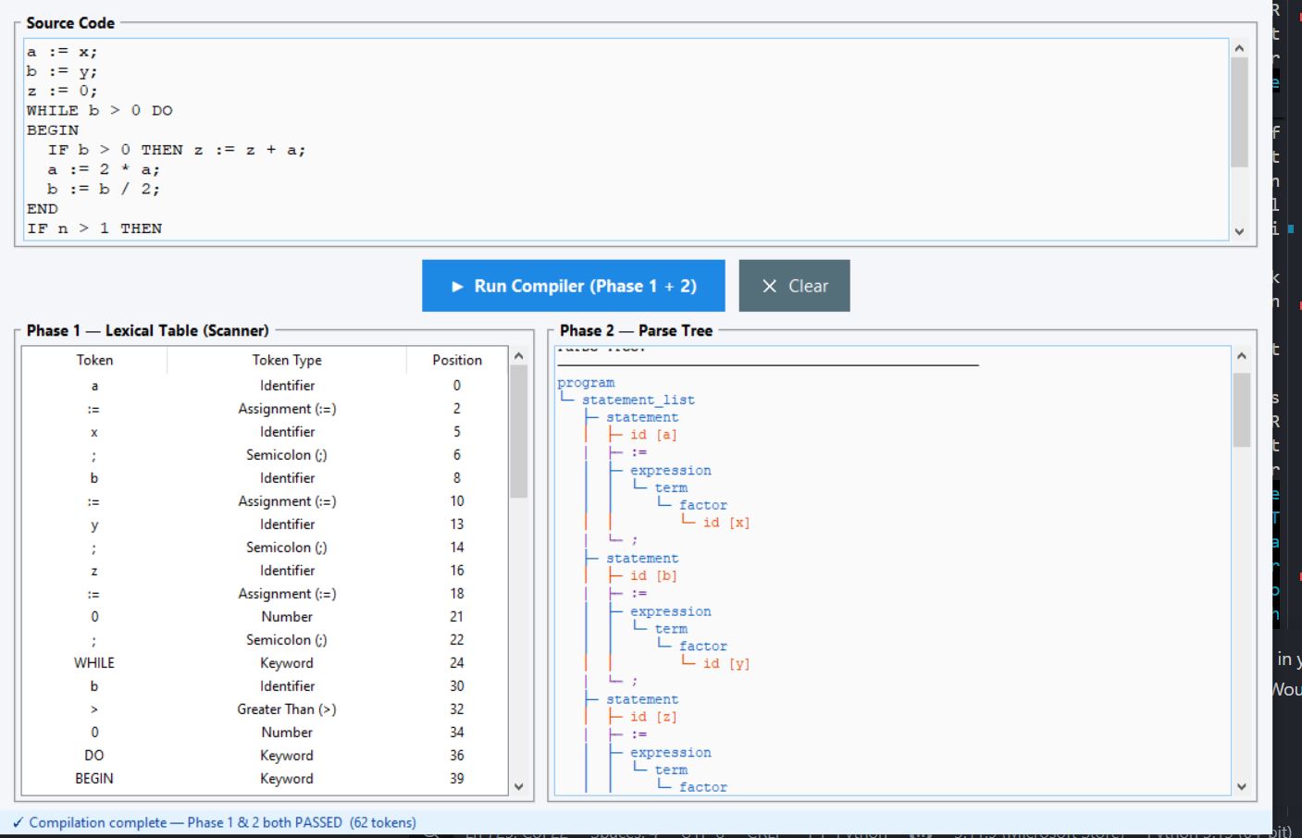Click the Lexical Table scrollbar thumb
The image size is (1302, 838).
[519, 432]
